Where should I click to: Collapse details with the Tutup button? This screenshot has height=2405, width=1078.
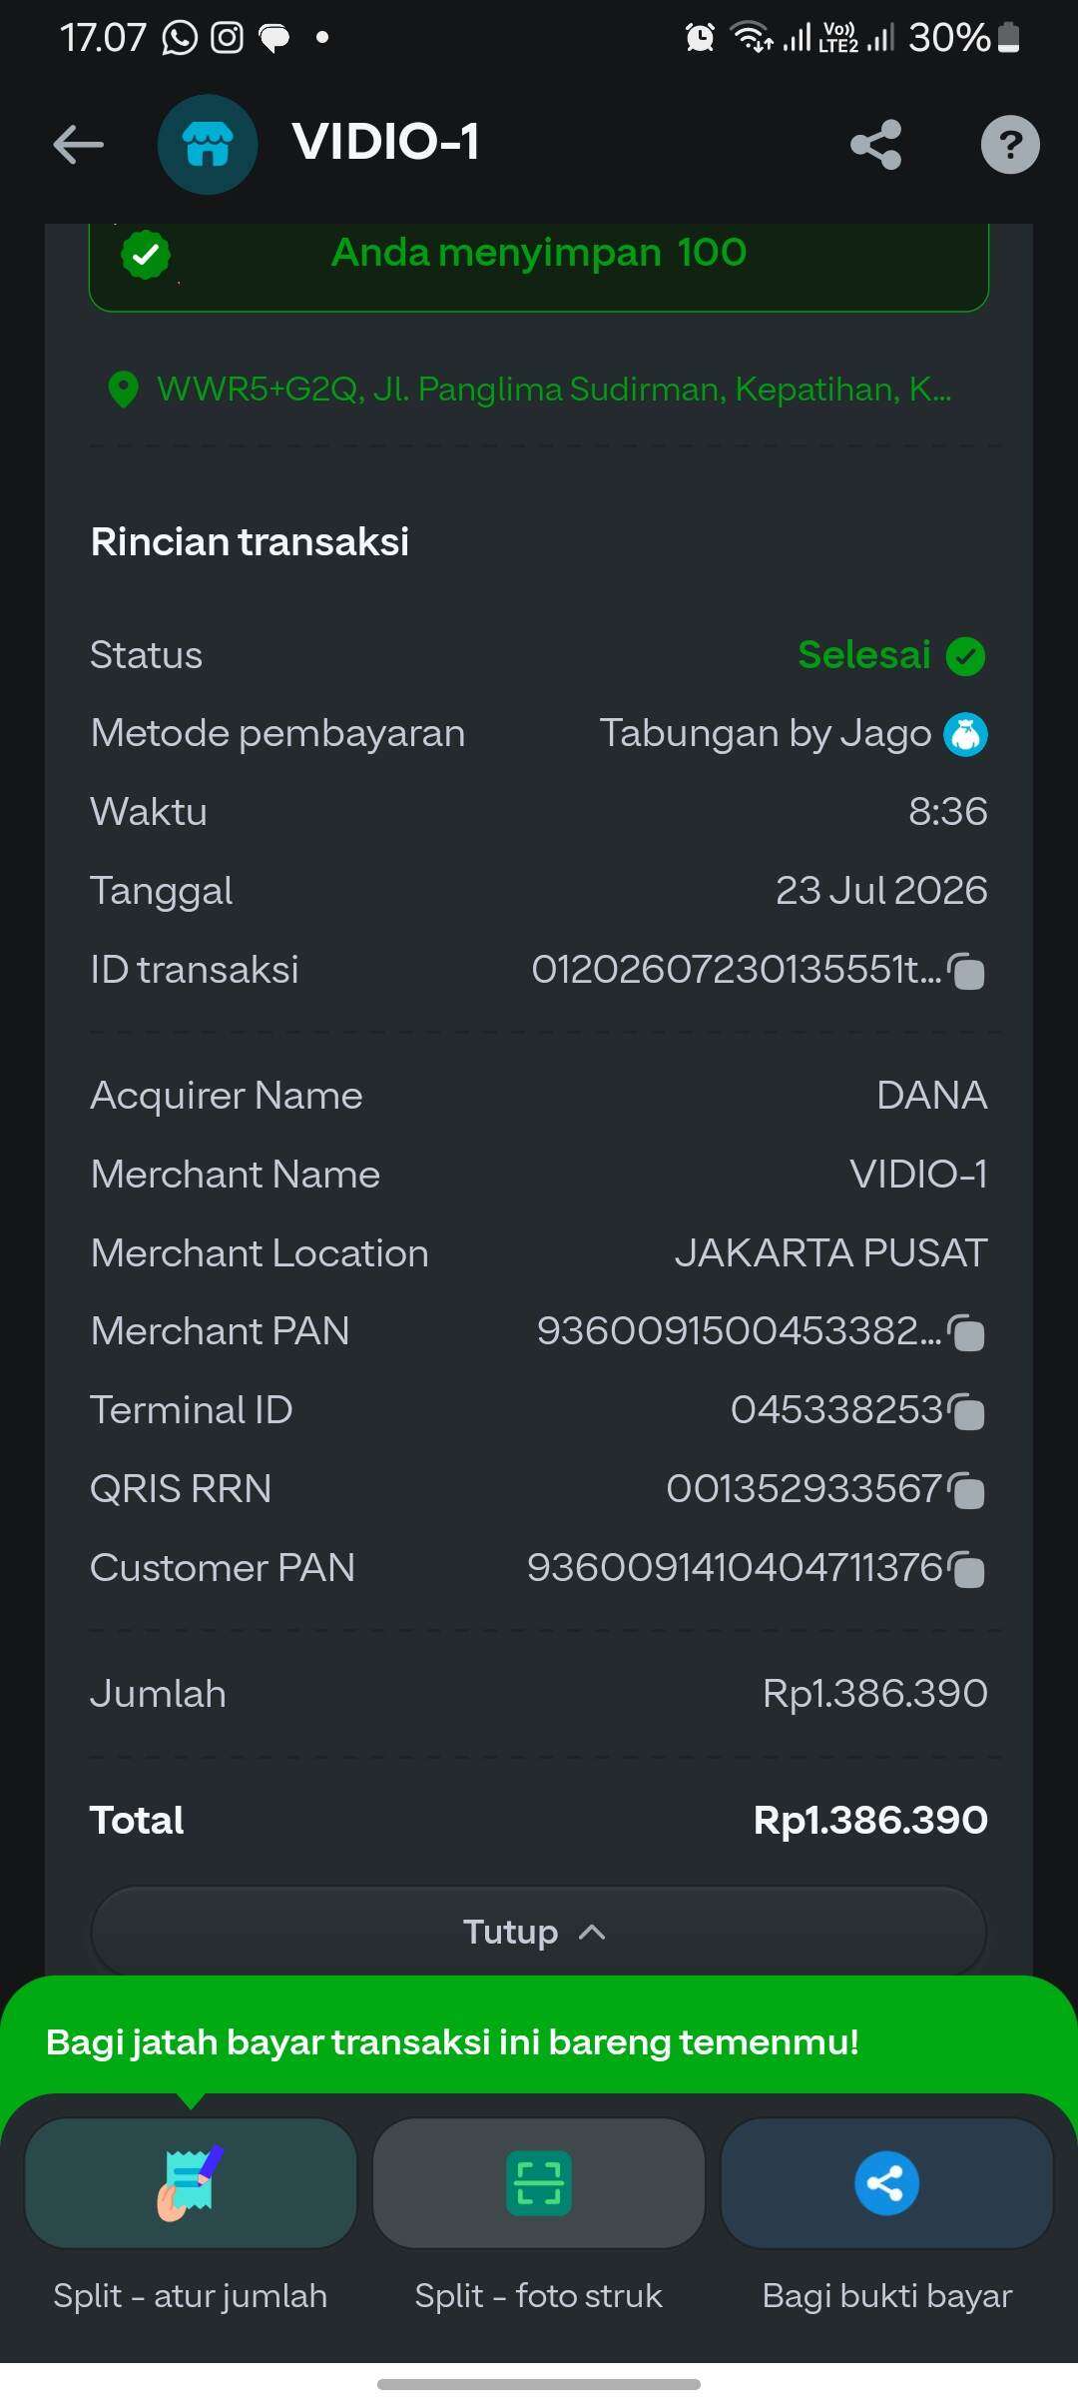pyautogui.click(x=539, y=1932)
